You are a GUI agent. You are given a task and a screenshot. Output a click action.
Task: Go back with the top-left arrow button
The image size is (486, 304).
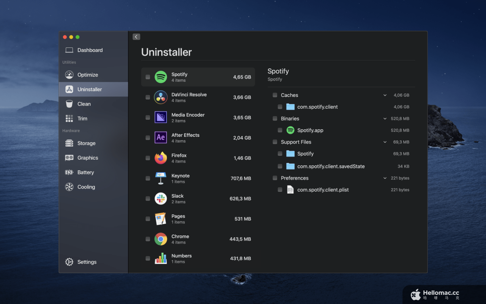point(137,36)
